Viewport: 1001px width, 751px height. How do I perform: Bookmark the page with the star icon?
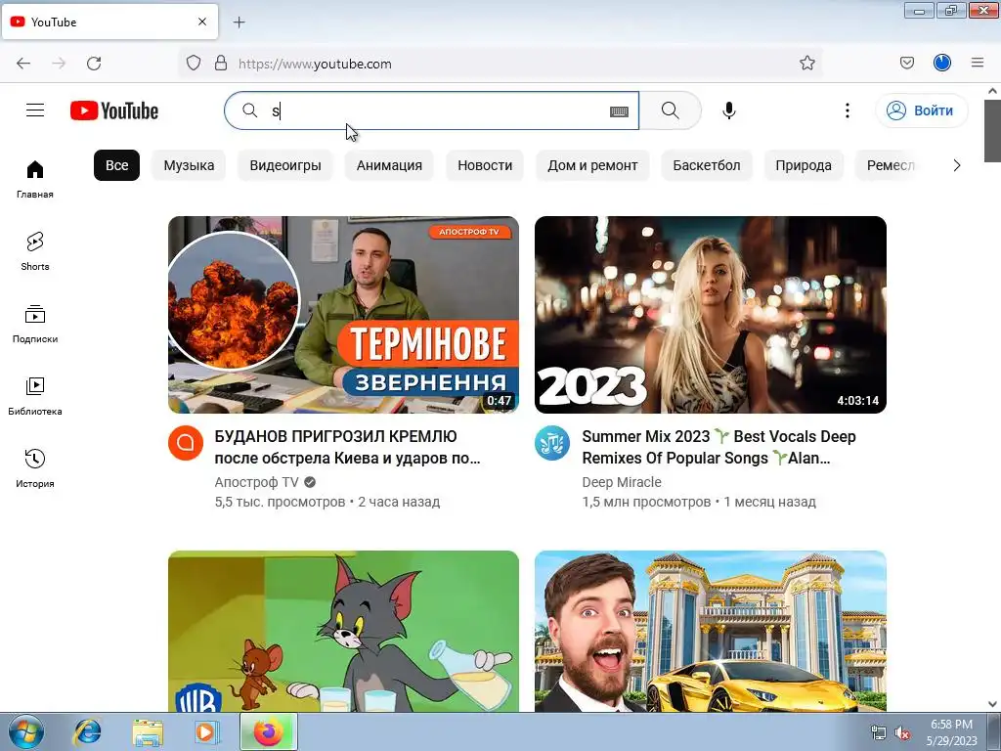[806, 64]
